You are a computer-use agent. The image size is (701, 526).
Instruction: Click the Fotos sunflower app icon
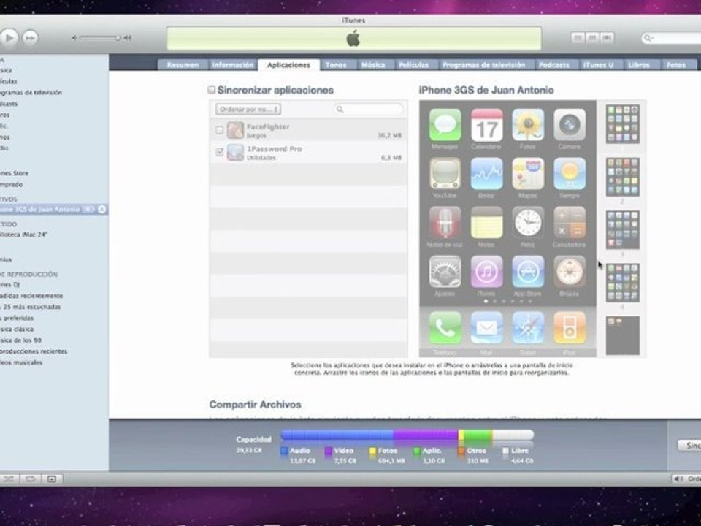528,125
